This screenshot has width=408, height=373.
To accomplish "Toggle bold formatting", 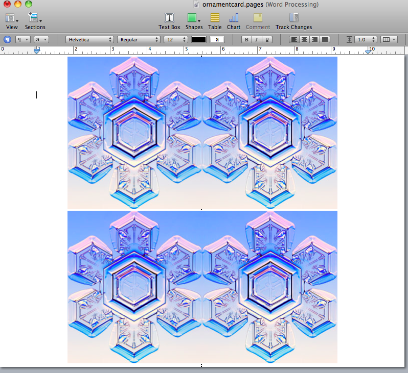I will click(246, 39).
